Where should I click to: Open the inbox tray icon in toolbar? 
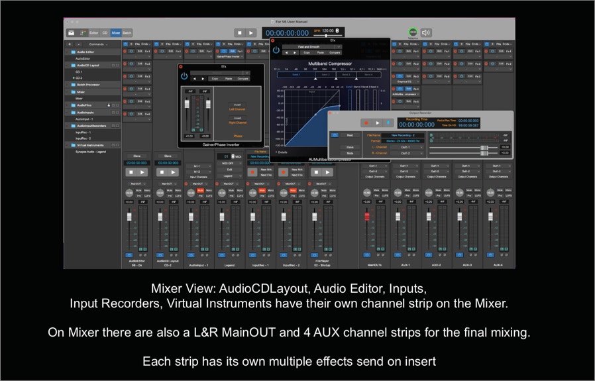(x=71, y=32)
